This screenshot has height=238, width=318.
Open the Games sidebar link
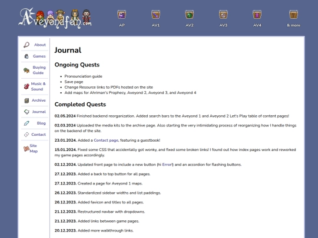coord(39,56)
